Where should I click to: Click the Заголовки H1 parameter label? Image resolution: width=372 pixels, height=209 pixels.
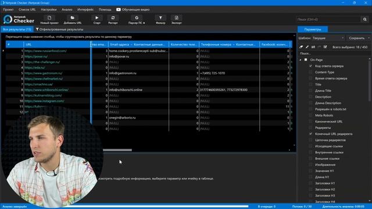point(325,183)
